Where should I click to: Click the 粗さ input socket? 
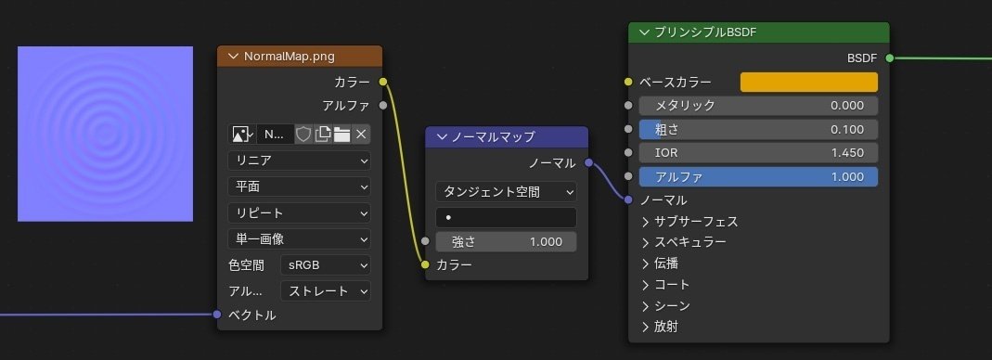tap(628, 129)
